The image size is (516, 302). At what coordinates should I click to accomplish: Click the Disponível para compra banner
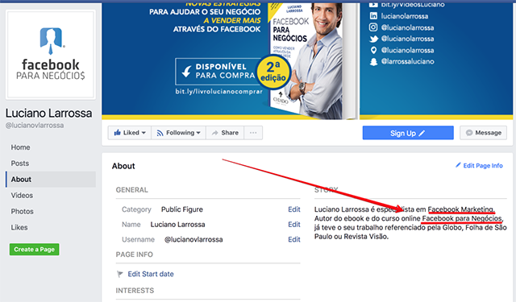coord(218,72)
